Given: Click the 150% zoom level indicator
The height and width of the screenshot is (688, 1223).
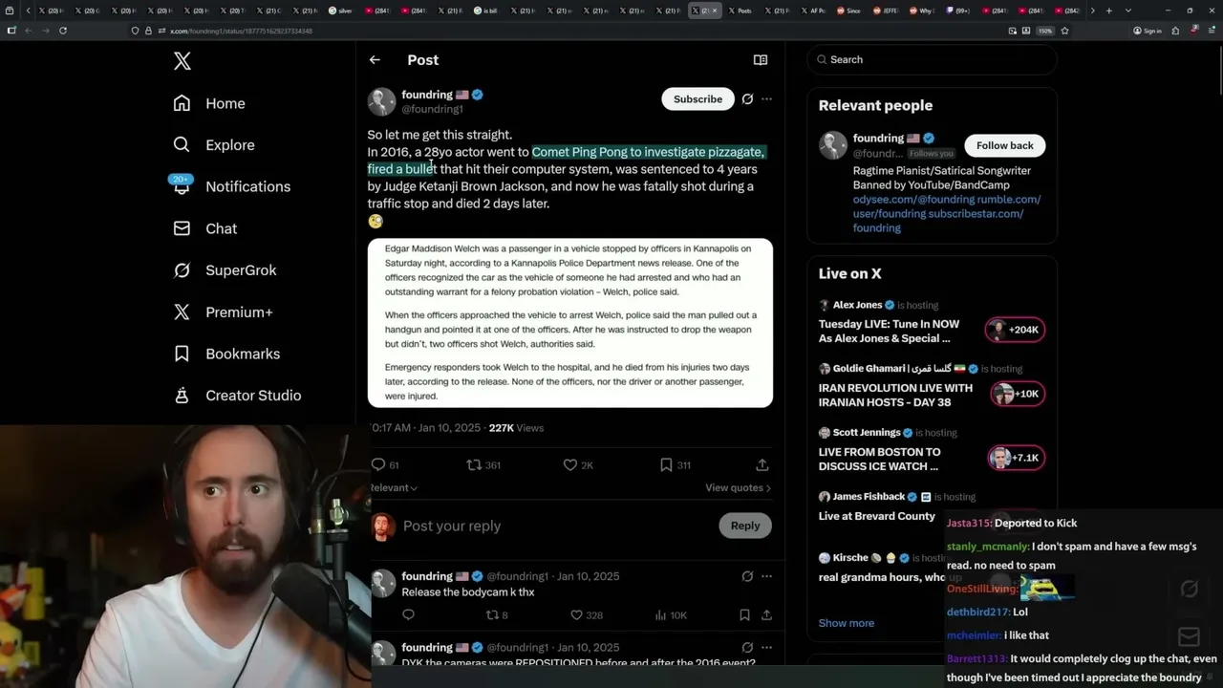Looking at the screenshot, I should pos(1044,31).
